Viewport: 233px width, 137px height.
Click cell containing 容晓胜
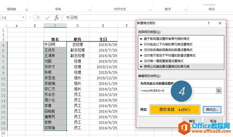tap(55, 111)
